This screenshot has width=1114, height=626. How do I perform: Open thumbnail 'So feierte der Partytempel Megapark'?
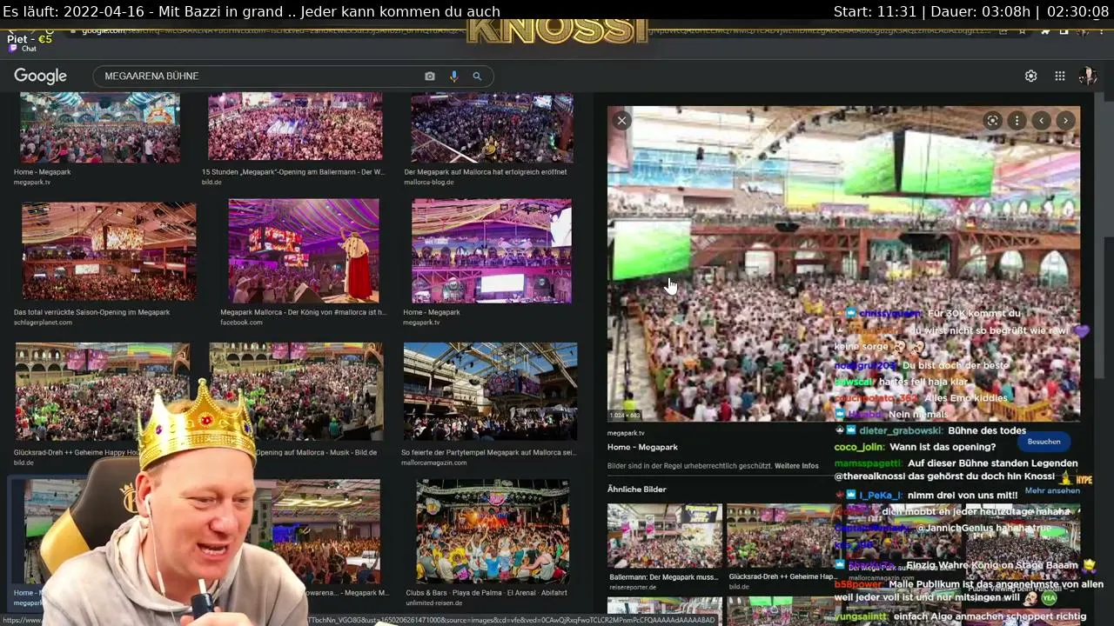pos(490,391)
